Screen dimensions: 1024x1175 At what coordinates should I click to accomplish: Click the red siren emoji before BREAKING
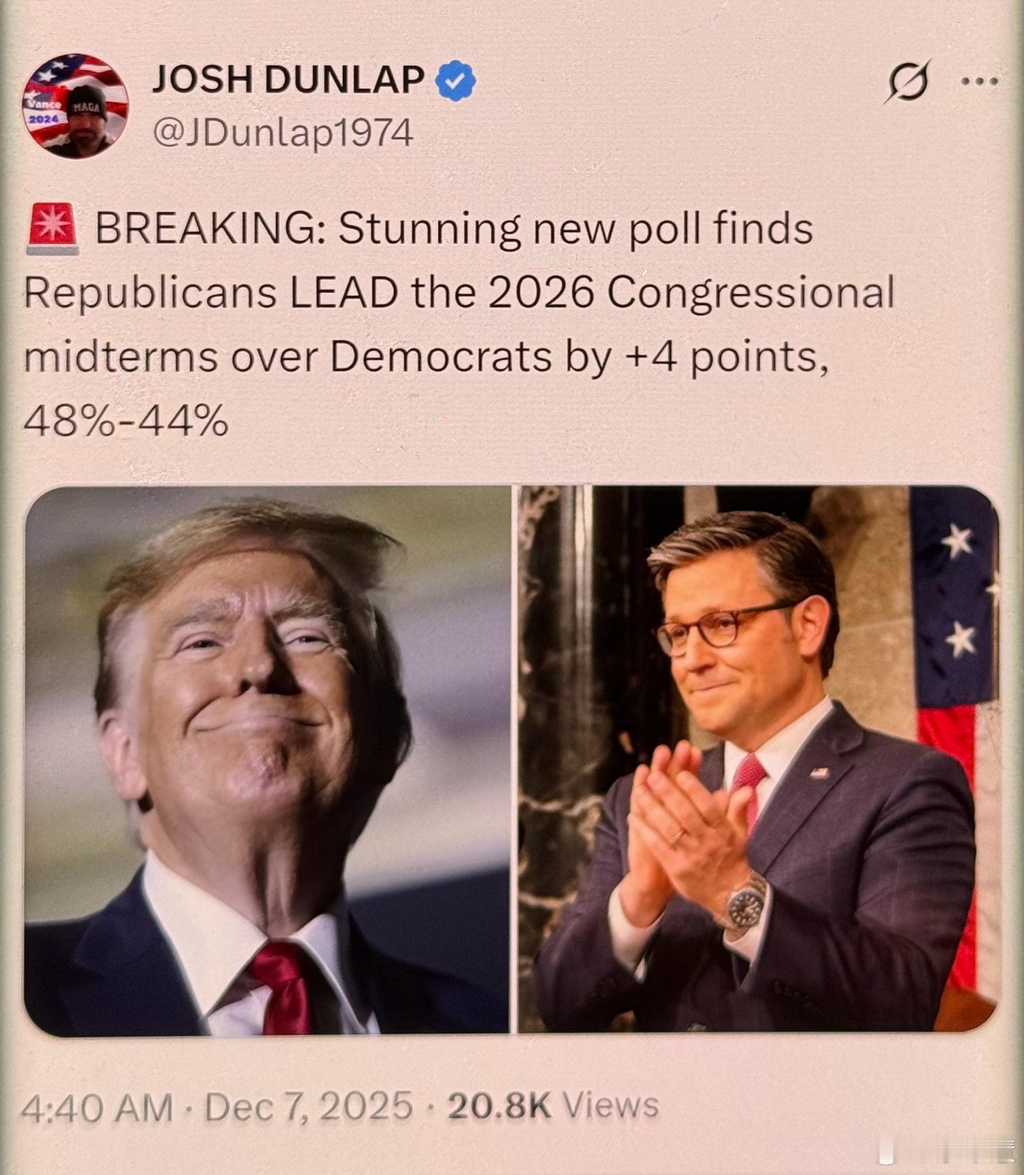coord(52,229)
